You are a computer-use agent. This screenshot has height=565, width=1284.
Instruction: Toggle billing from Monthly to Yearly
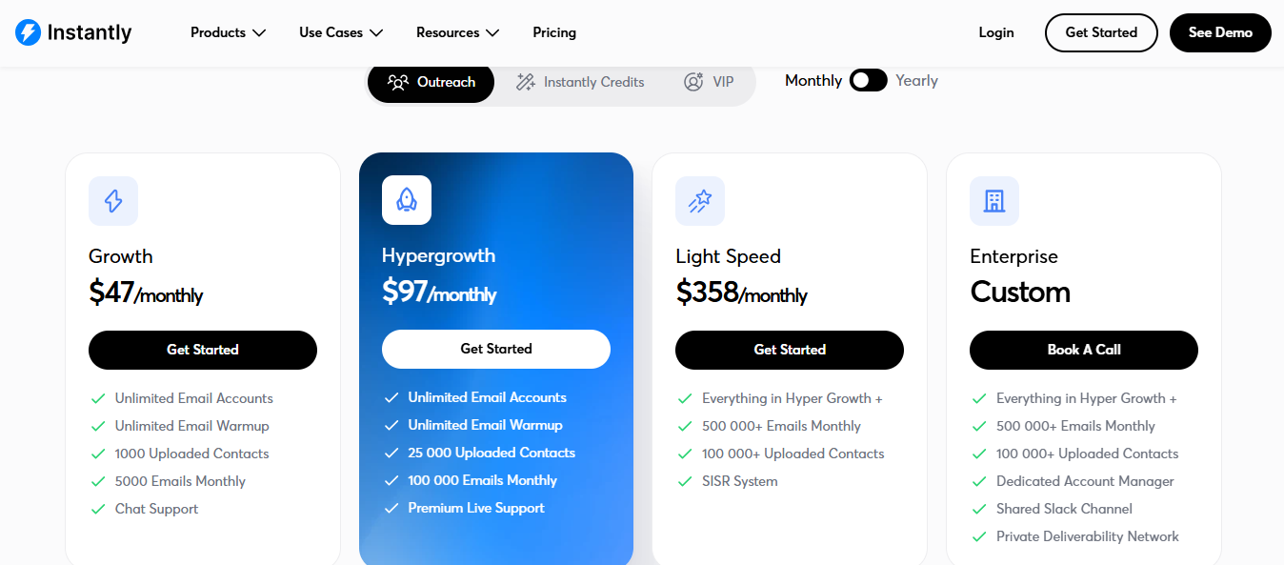867,80
